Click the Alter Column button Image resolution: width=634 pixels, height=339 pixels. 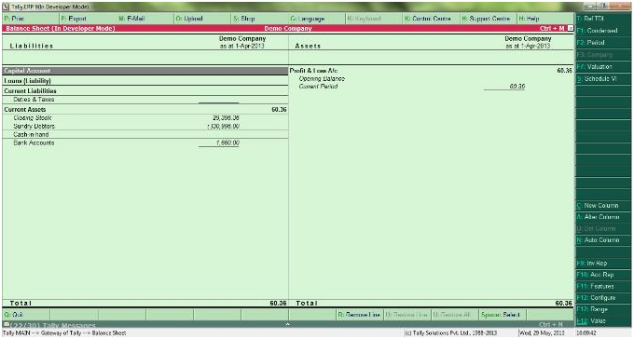603,217
